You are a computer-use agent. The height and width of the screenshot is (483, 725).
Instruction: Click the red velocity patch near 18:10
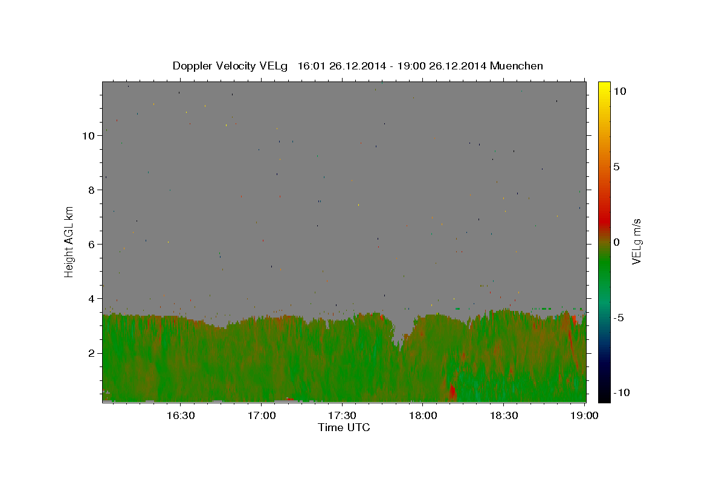(453, 391)
